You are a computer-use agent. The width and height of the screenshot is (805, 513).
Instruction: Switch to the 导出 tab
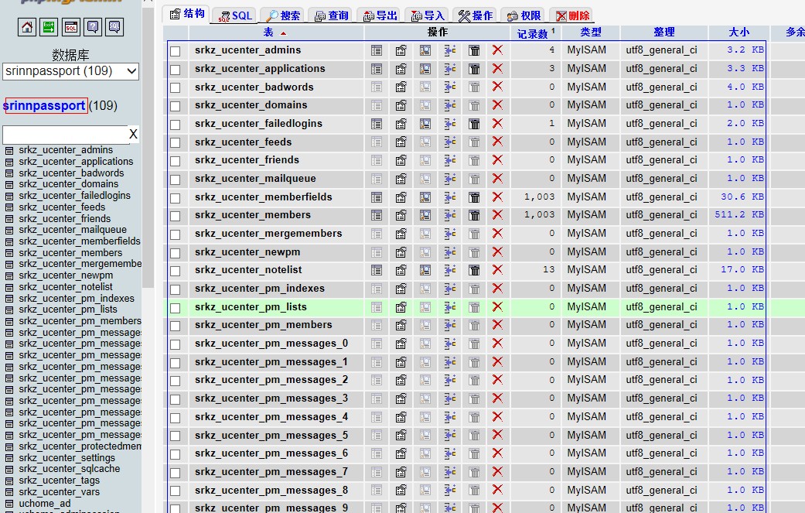pos(380,15)
